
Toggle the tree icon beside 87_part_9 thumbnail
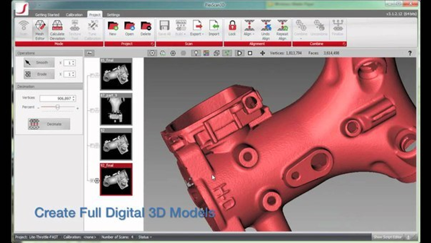pyautogui.click(x=95, y=110)
